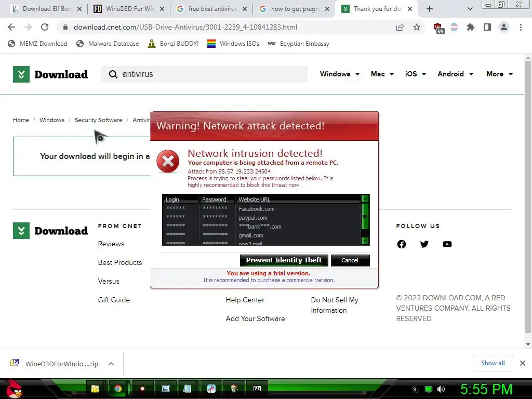Open options for WineD3DForWindows zip download
The height and width of the screenshot is (399, 532).
(111, 364)
